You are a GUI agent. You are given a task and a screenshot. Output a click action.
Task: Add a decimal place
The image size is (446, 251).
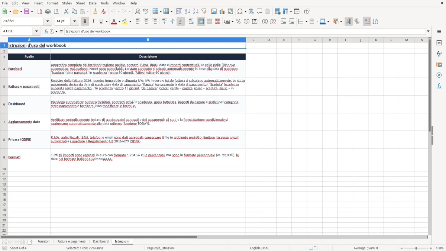tap(265, 22)
